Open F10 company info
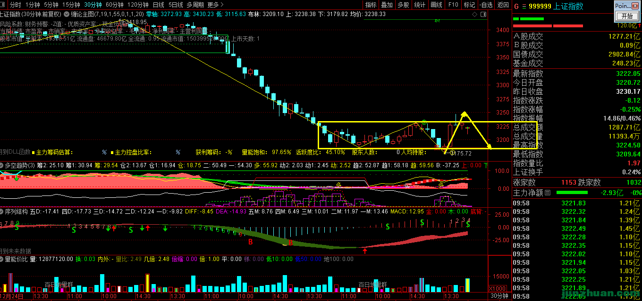642x301 pixels. pyautogui.click(x=453, y=5)
